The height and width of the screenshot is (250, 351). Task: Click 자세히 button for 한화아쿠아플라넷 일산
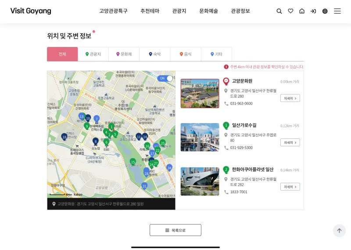290,187
